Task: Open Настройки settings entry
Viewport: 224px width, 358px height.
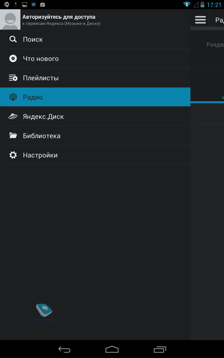Action: click(40, 155)
